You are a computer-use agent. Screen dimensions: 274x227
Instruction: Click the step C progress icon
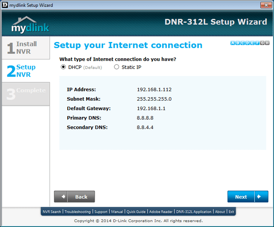point(243,43)
